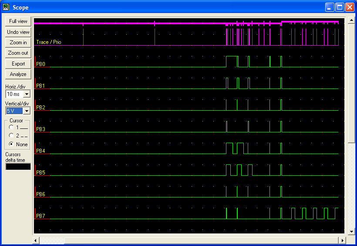This screenshot has height=246, width=357.
Task: Click the PB5 channel label
Action: coord(40,173)
